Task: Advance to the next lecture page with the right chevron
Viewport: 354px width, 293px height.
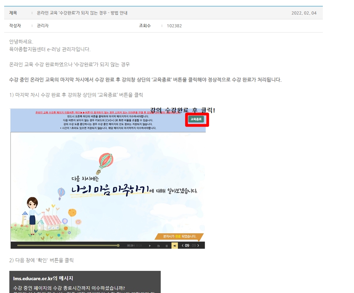Action: click(198, 246)
